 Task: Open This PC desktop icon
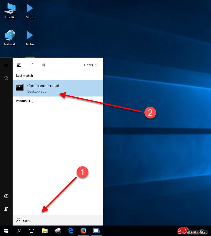tap(10, 11)
